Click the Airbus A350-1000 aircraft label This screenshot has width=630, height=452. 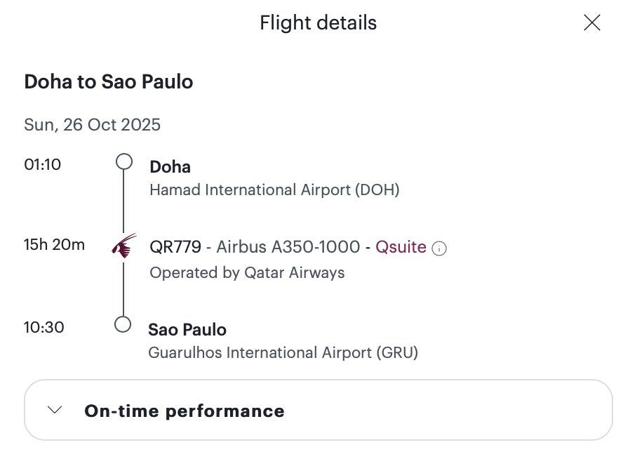point(288,247)
